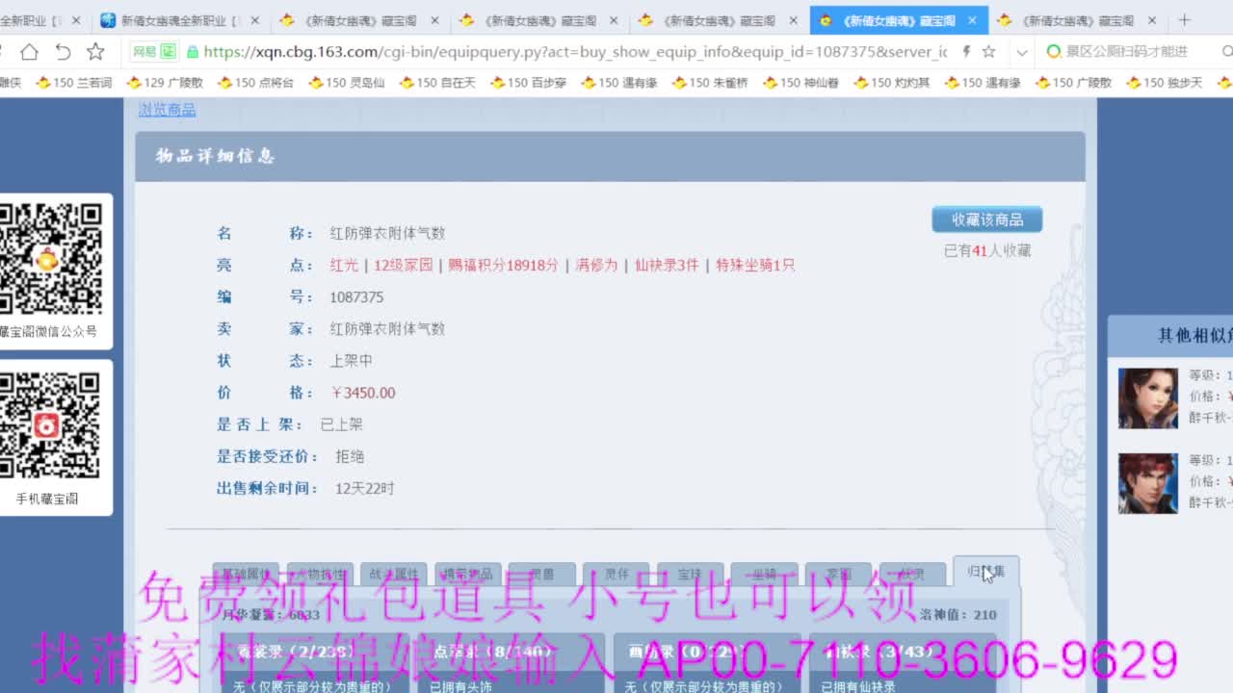Viewport: 1233px width, 693px height.
Task: Click the first character thumbnail under 其他相似
Action: point(1147,398)
